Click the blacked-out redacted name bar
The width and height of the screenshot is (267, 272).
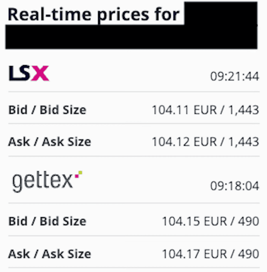click(x=131, y=37)
